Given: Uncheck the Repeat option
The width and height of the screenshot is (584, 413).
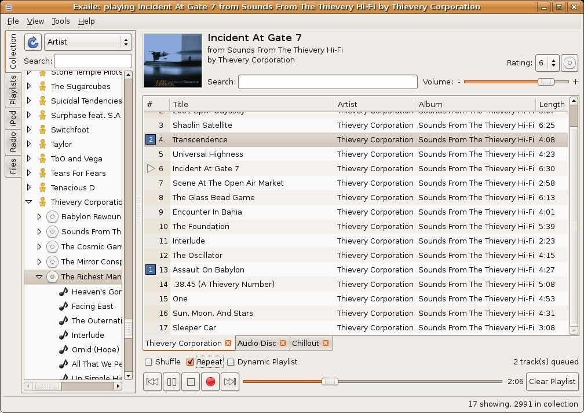Looking at the screenshot, I should tap(189, 362).
